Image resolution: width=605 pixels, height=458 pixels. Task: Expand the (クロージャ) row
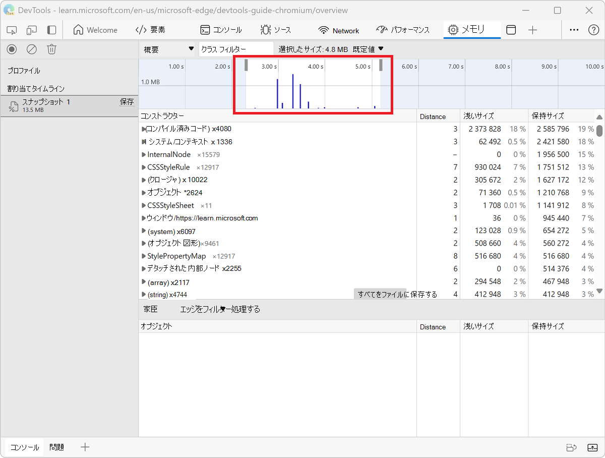pyautogui.click(x=144, y=180)
